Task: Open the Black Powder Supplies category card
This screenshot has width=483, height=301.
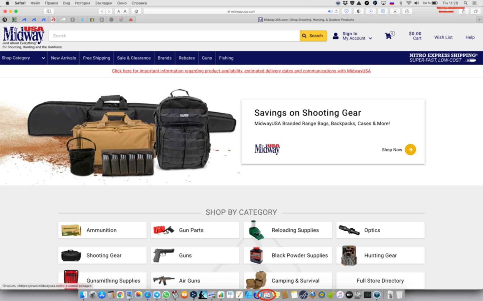Action: pos(288,255)
